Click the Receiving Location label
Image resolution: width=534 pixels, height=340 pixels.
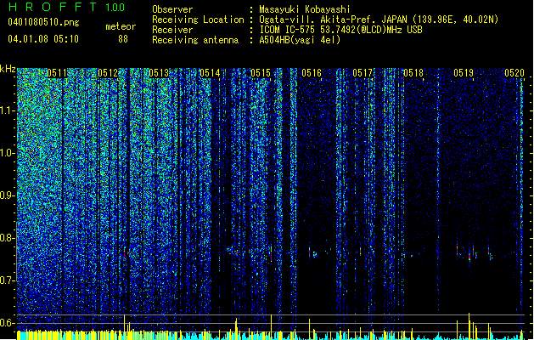(x=198, y=20)
